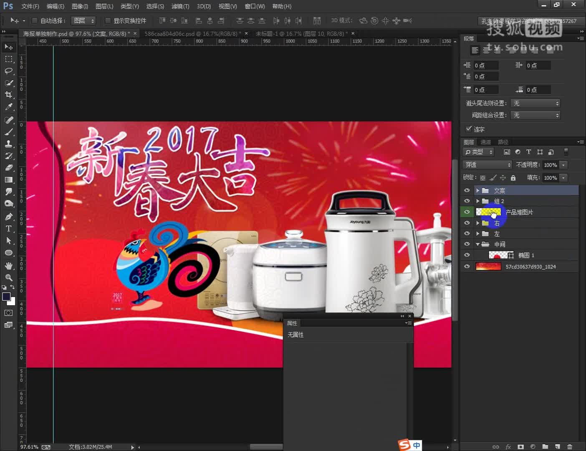Enable the 自动选择 checkbox
Screen dimensions: 586x451
click(35, 20)
